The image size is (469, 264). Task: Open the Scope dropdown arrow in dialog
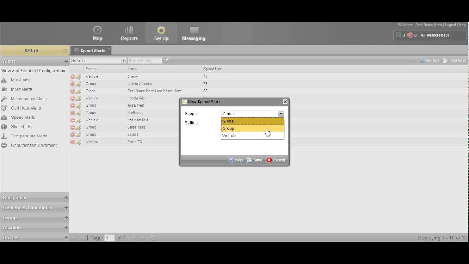click(x=281, y=114)
